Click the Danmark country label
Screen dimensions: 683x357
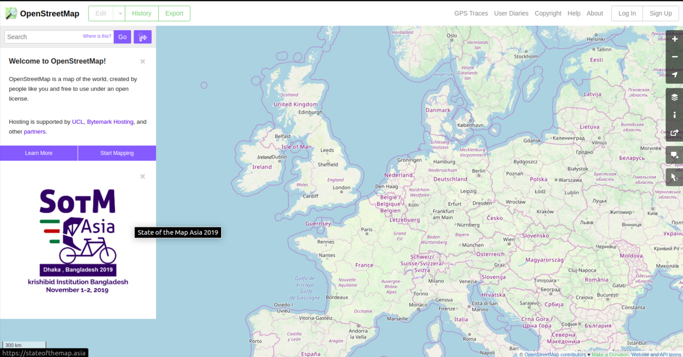(x=438, y=110)
